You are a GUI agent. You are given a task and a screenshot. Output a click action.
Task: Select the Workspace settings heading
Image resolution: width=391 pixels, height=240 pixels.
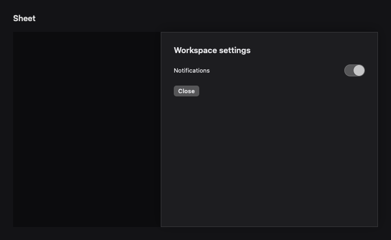(212, 50)
